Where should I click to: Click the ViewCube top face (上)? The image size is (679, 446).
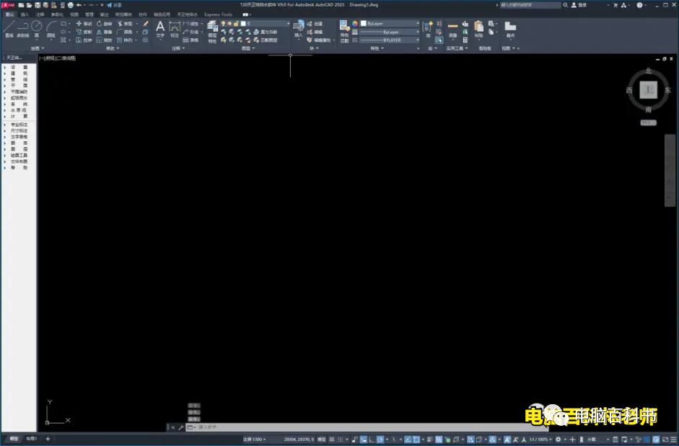pos(648,90)
